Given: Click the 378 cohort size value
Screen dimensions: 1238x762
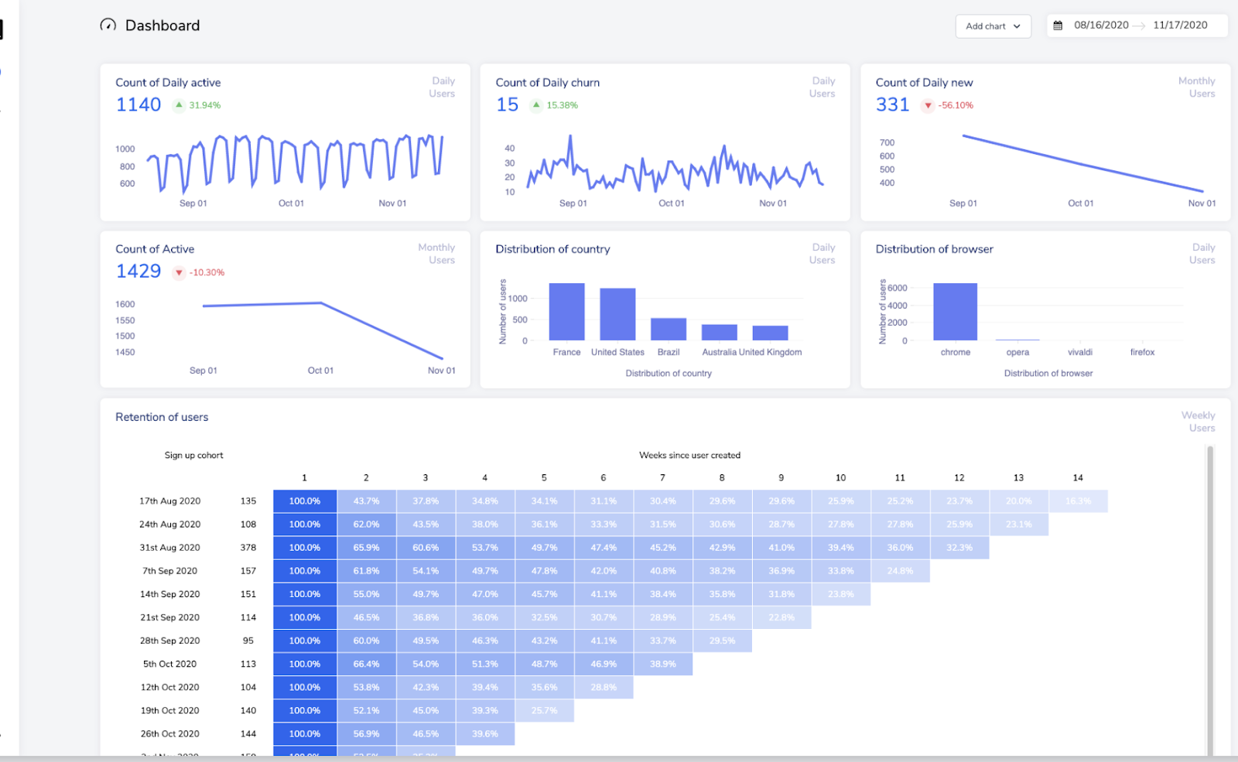Looking at the screenshot, I should click(x=248, y=548).
